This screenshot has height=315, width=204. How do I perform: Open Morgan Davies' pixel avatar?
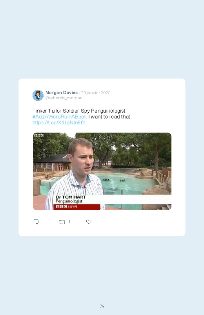pyautogui.click(x=38, y=95)
